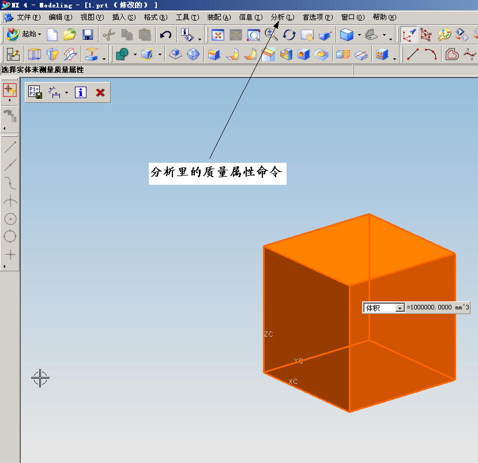478x463 pixels.
Task: Open the 分析(L) menu
Action: (x=283, y=17)
